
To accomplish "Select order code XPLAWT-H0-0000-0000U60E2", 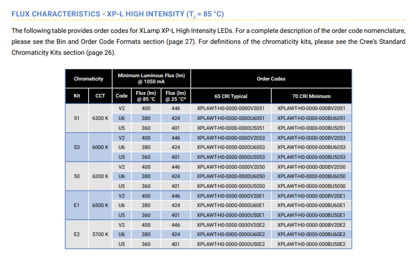I will tap(231, 234).
